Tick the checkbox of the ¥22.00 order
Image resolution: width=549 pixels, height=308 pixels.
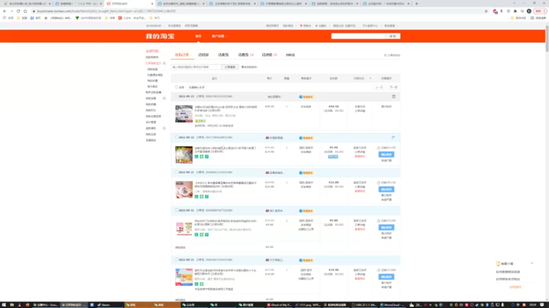click(x=177, y=172)
